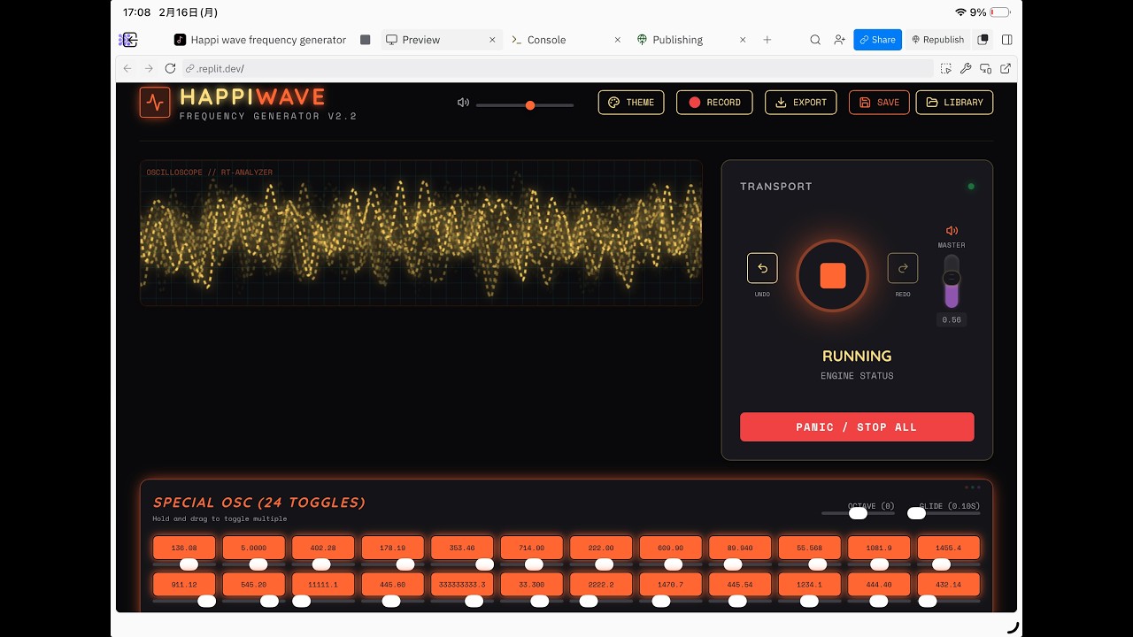The width and height of the screenshot is (1133, 637).
Task: Toggle the 432.14 oscillator
Action: [949, 585]
